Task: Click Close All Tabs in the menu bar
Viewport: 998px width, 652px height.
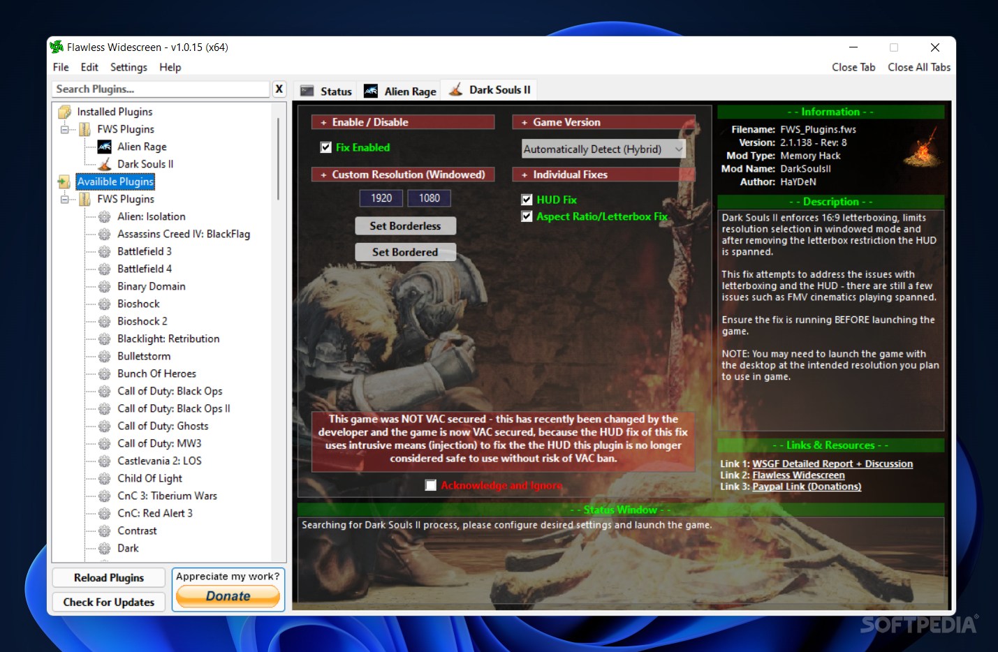Action: pos(919,67)
